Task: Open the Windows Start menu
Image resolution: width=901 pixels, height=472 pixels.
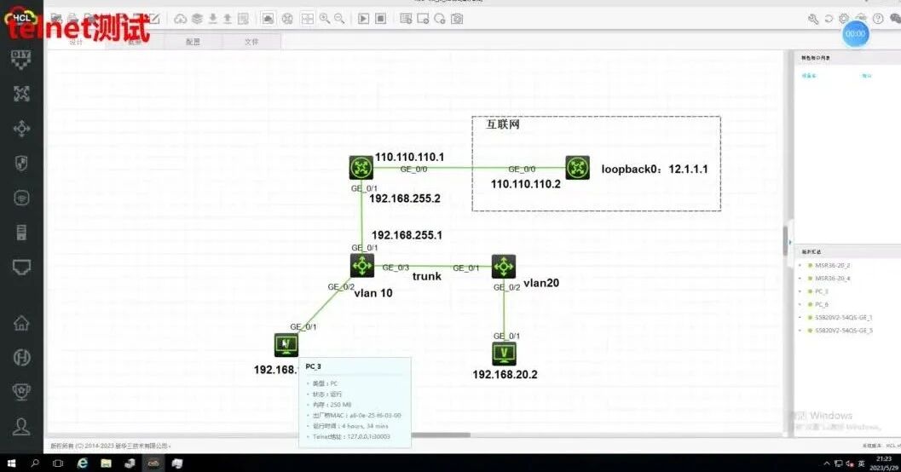Action: coord(11,463)
